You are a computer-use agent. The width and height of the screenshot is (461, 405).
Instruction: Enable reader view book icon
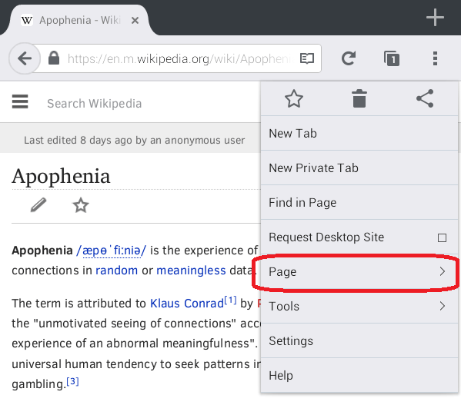(x=307, y=58)
